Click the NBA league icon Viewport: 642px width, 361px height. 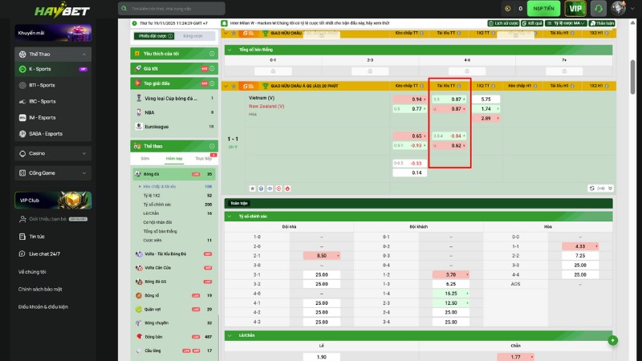[x=139, y=112]
